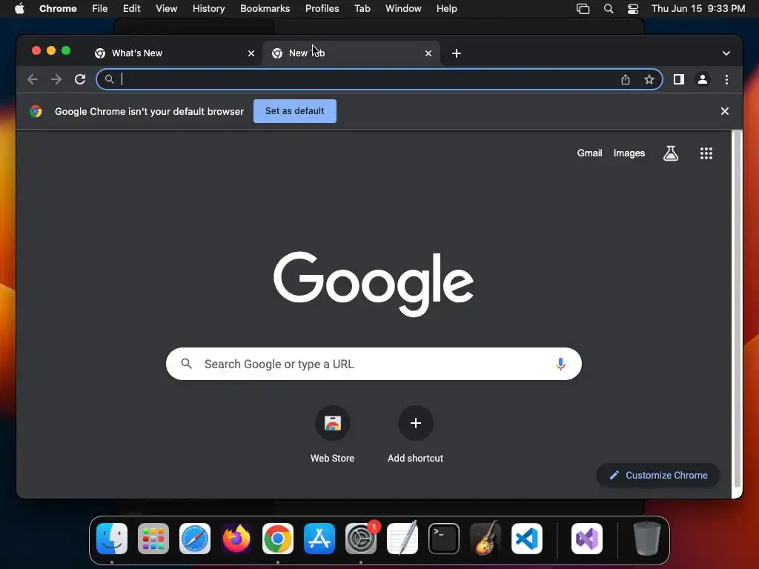This screenshot has height=569, width=759.
Task: Open App Store from the Dock
Action: click(319, 539)
